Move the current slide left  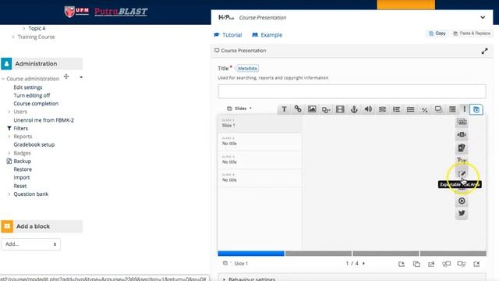447,264
